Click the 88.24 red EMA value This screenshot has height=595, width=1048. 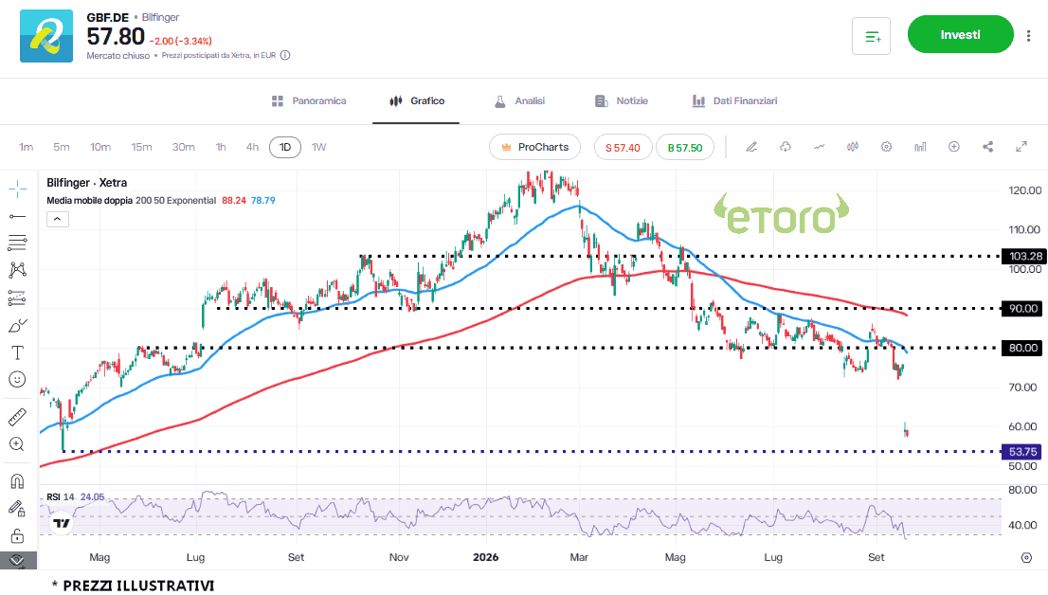click(x=234, y=201)
